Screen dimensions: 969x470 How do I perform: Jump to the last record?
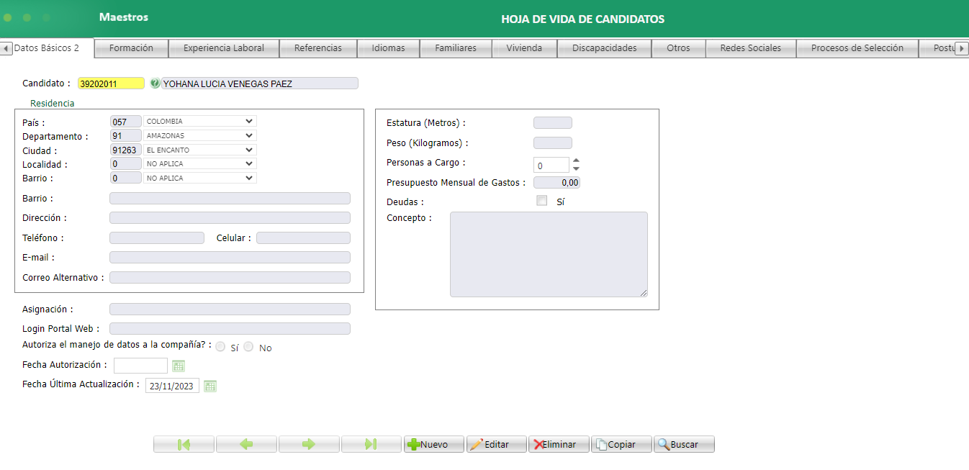371,444
